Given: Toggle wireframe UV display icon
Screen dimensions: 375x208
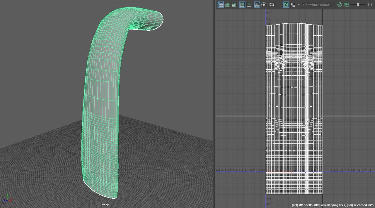Looking at the screenshot, I should (x=221, y=5).
